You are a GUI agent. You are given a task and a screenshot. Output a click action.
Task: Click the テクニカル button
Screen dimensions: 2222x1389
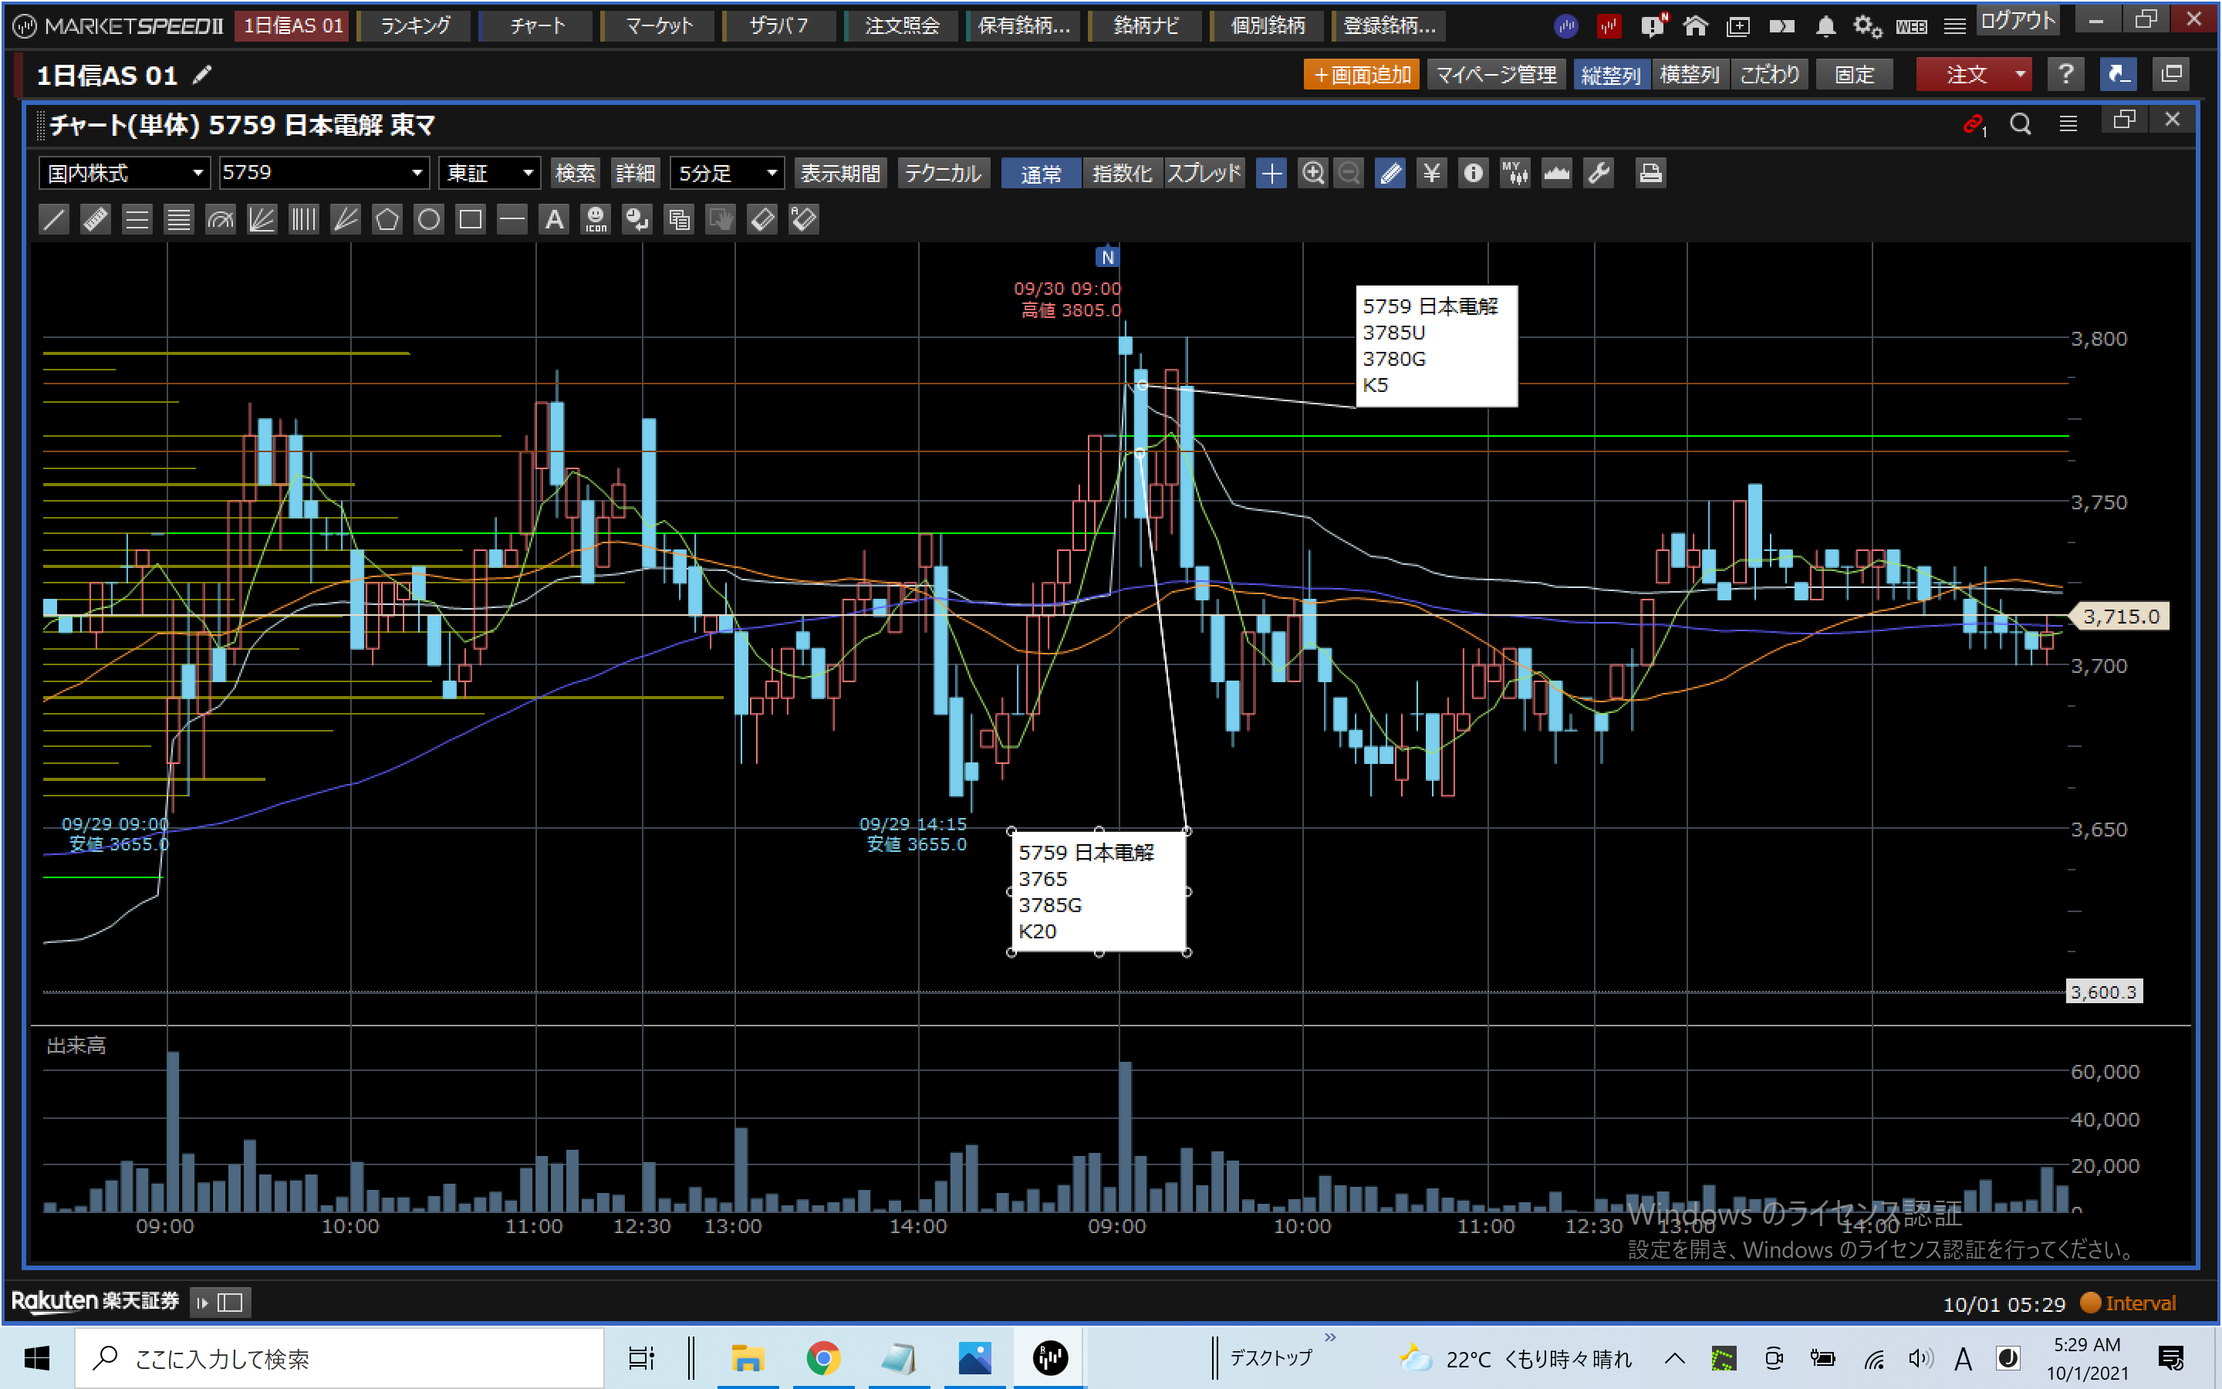click(x=942, y=173)
